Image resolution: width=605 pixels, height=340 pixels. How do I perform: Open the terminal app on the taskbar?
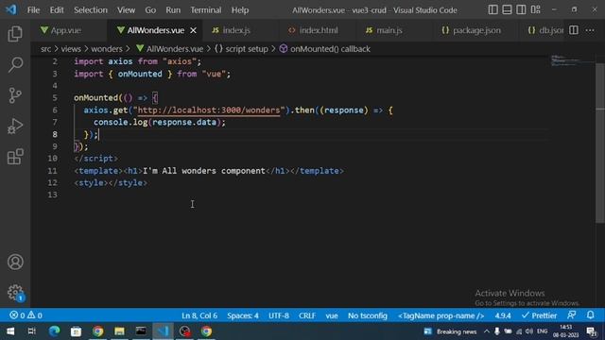coord(141,331)
